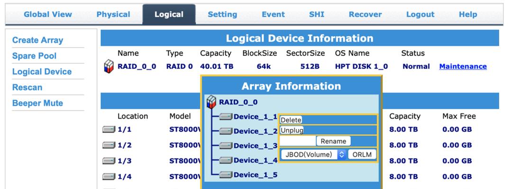This screenshot has height=189, width=511.
Task: Click the Delete button in Array Information
Action: (291, 120)
